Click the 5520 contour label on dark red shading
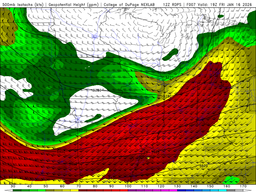Viewport: 256px width, 192px height. point(113,178)
